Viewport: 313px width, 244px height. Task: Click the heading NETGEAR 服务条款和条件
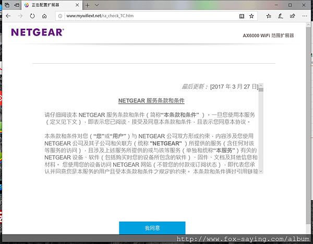click(151, 101)
